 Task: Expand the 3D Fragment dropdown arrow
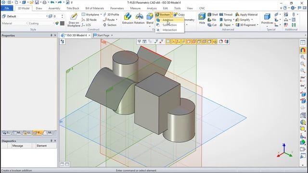click(x=257, y=25)
